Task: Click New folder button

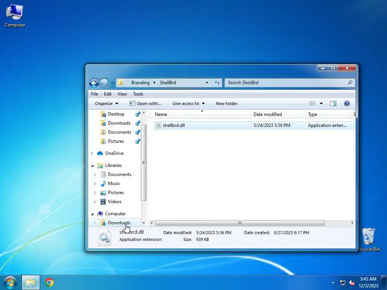Action: click(227, 103)
